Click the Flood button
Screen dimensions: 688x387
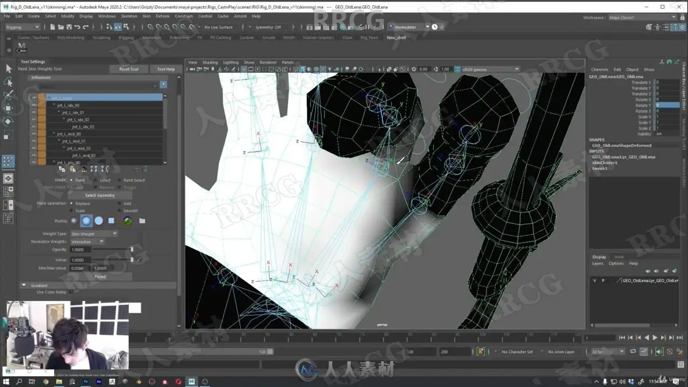tap(100, 277)
